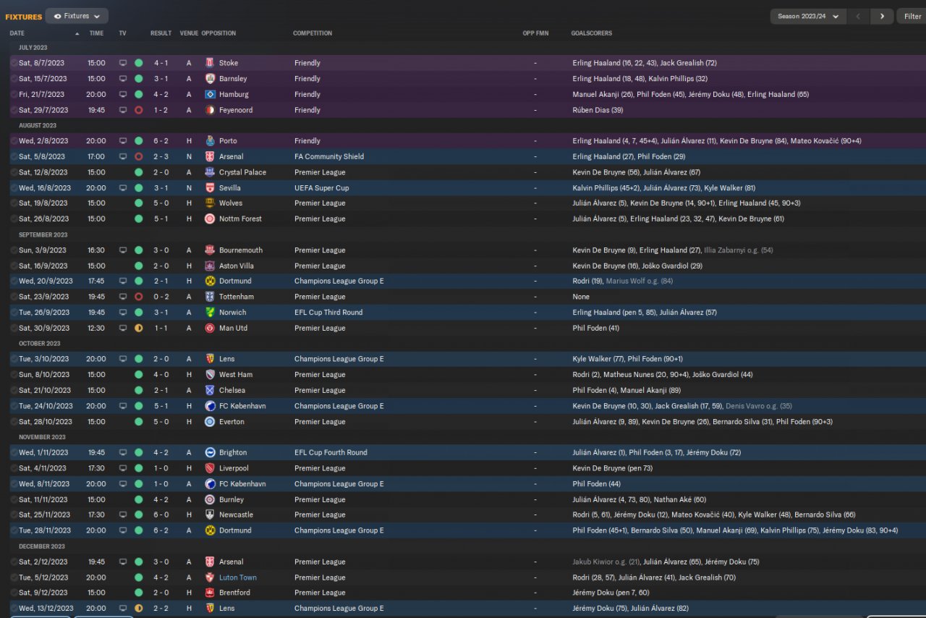The height and width of the screenshot is (618, 926).
Task: Open the Filter button
Action: (910, 16)
